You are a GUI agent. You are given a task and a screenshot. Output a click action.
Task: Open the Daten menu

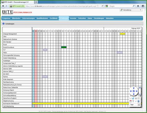coord(90,18)
